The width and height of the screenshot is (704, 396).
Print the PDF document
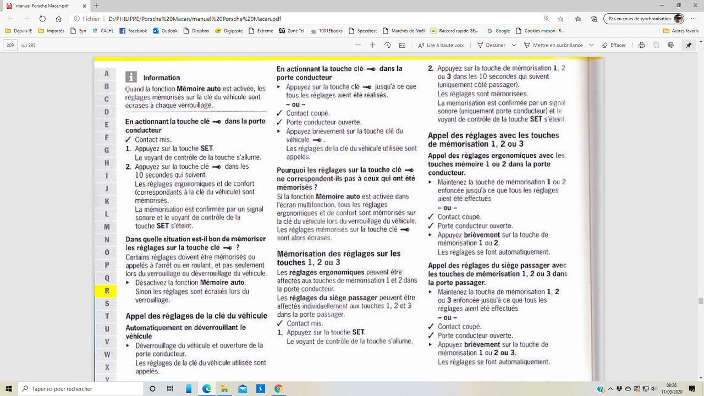642,45
